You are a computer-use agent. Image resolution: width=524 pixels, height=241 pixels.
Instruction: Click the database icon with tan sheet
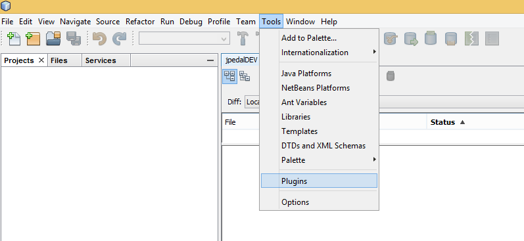point(451,39)
